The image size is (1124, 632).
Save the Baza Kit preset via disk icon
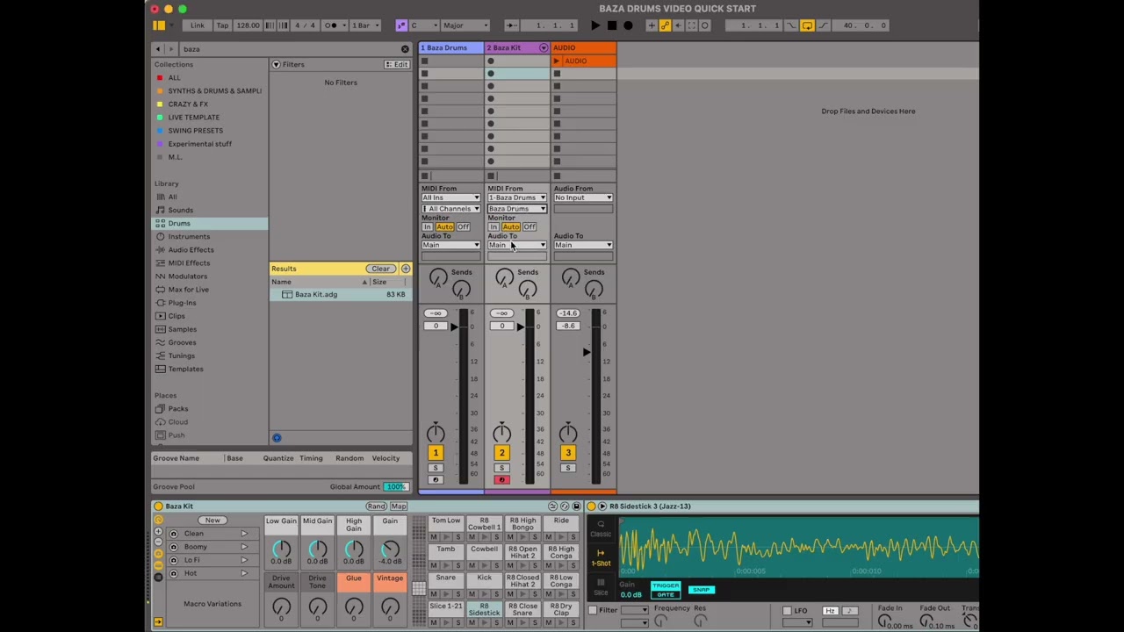click(576, 506)
